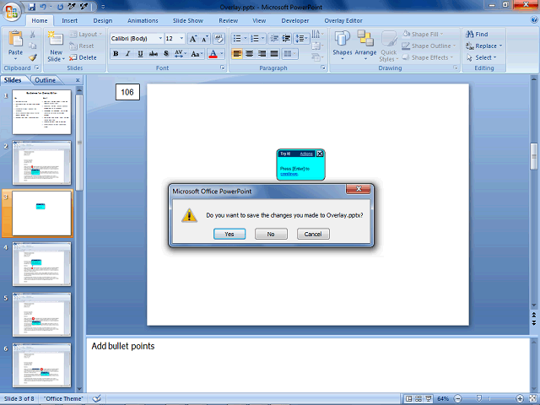Viewport: 540px width, 405px height.
Task: Switch to the Outline pane tab
Action: [45, 80]
